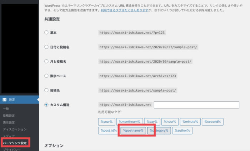Open メディア submenu item
Screen dimensions: 250x151
[9, 136]
